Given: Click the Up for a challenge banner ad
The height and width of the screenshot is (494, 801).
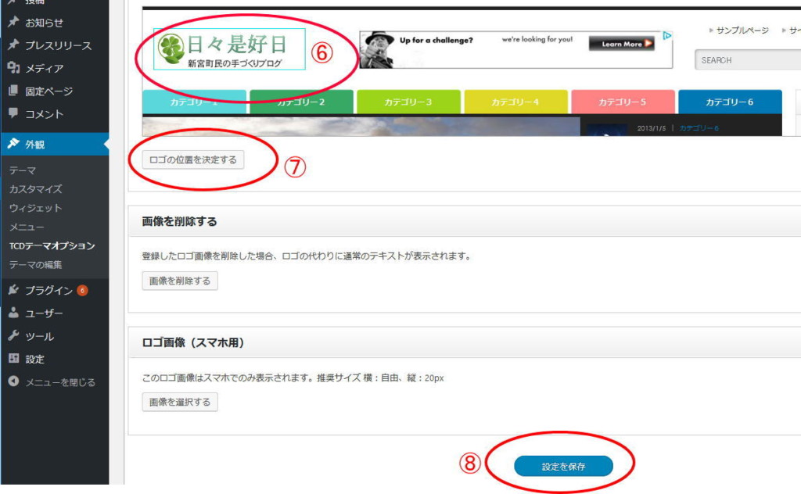Looking at the screenshot, I should point(516,50).
